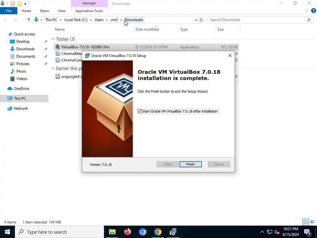Open OneDrive in the navigation pane
Image resolution: width=317 pixels, height=238 pixels.
(x=21, y=89)
